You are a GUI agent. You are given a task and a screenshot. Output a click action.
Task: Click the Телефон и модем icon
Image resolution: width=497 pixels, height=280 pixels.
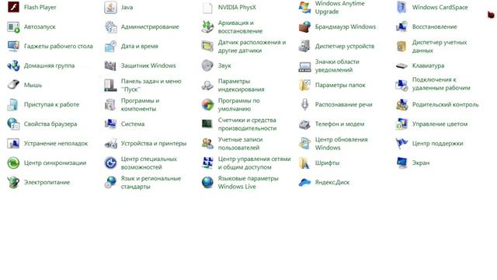tap(304, 124)
